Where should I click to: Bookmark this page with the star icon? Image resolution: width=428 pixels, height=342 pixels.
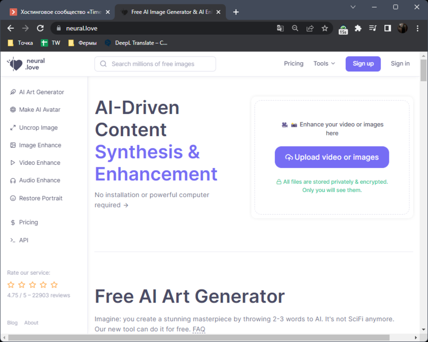325,28
